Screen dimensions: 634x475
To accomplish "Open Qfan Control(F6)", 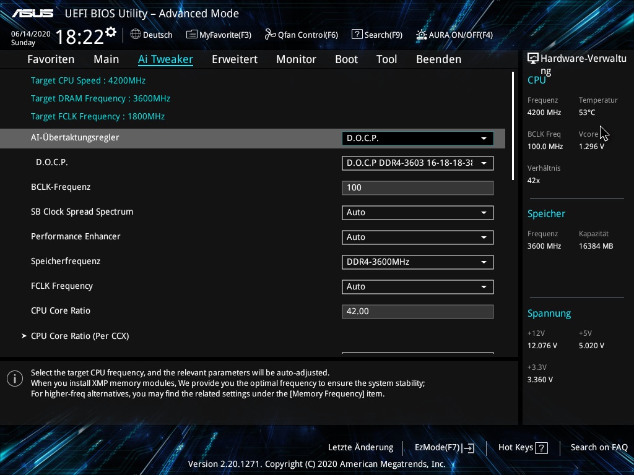I will (x=302, y=35).
